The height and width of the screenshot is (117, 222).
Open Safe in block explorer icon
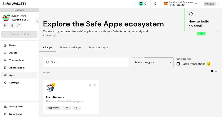(19, 26)
